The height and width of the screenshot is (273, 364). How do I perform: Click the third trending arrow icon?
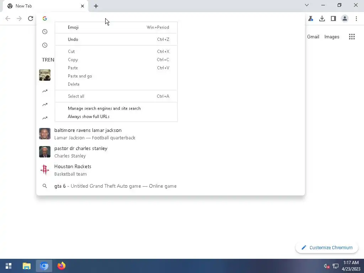coord(45,118)
